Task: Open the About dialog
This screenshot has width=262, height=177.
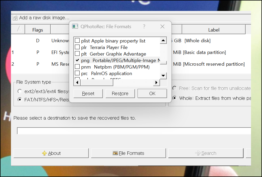Action: click(51, 153)
